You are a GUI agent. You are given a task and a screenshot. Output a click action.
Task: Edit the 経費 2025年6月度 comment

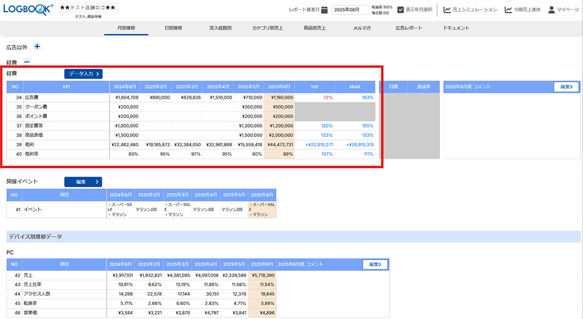(566, 87)
